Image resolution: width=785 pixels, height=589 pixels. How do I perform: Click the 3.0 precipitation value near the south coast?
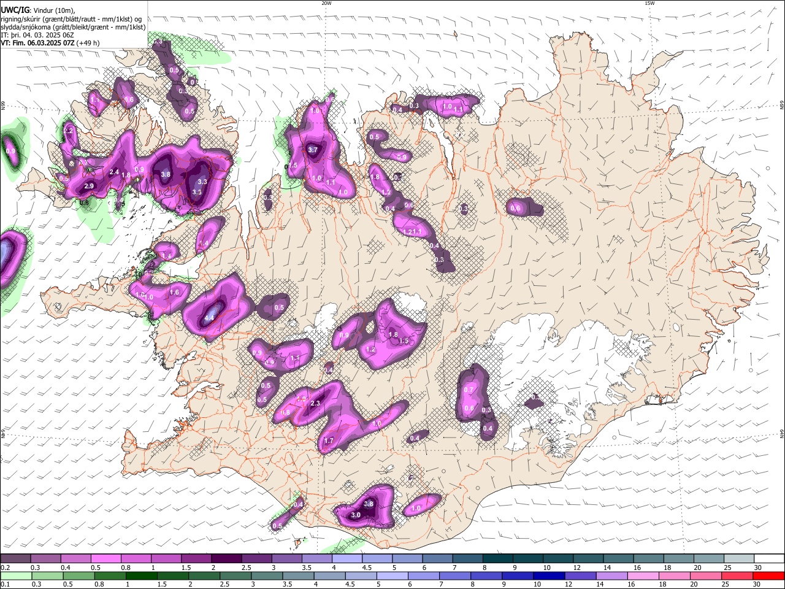356,515
